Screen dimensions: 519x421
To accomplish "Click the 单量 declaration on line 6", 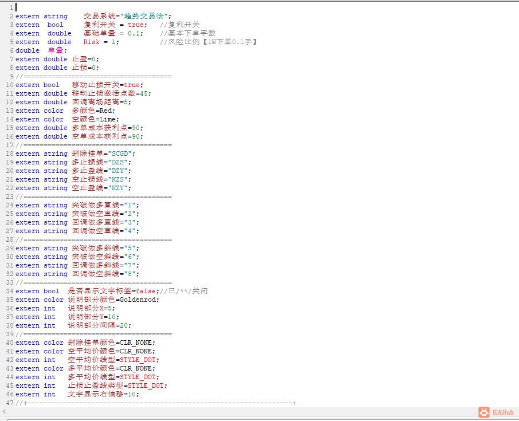I will tap(41, 50).
